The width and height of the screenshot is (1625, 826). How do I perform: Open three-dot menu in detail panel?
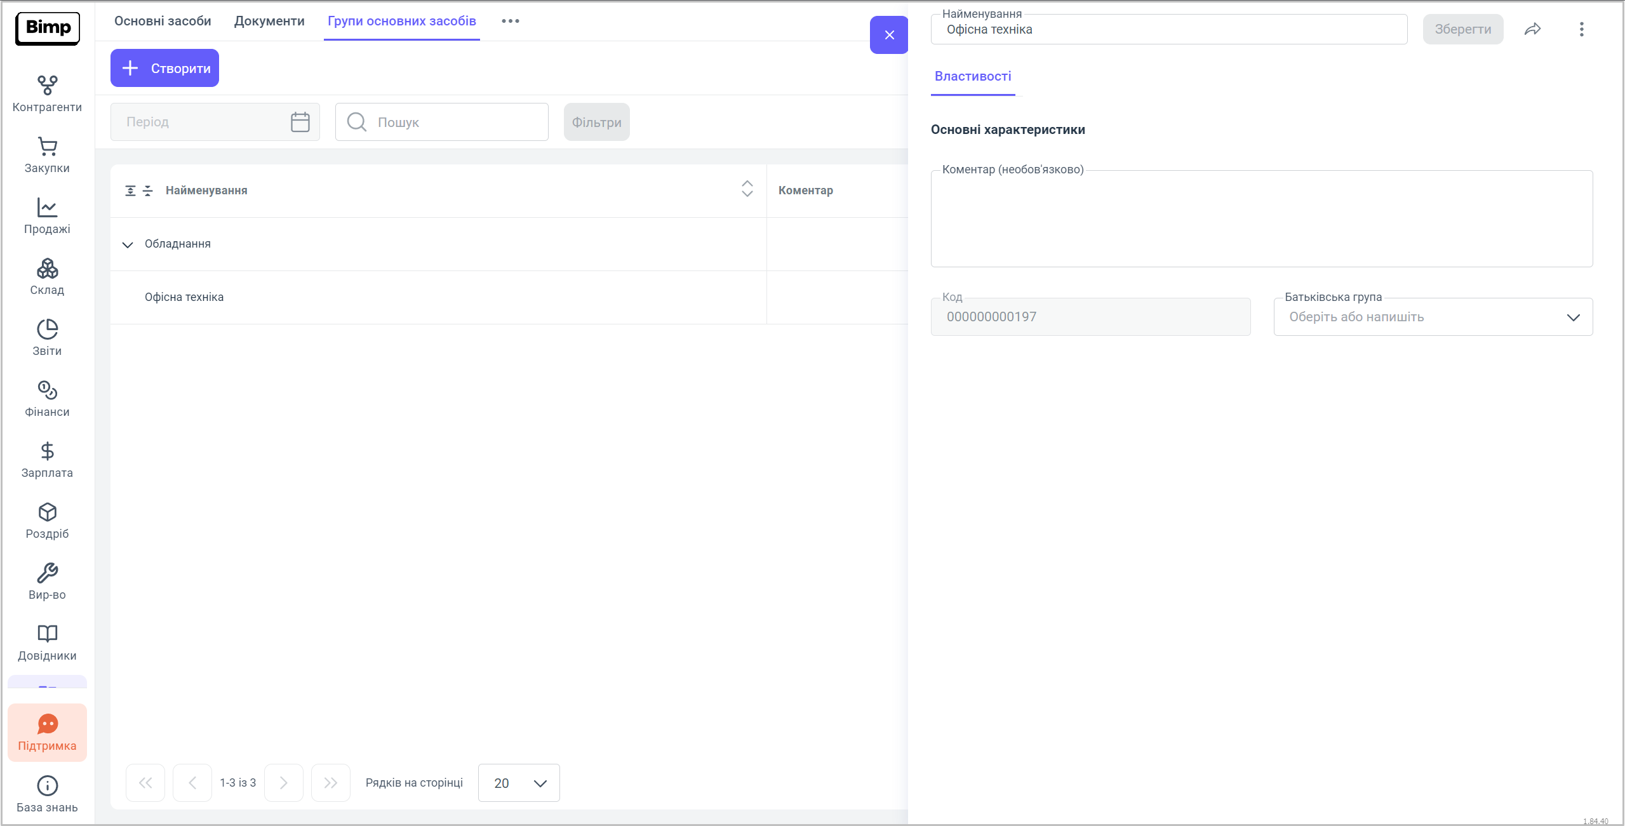point(1581,29)
